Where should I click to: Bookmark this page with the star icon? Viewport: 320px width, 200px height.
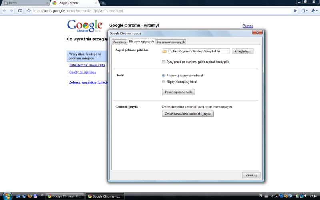[29, 11]
